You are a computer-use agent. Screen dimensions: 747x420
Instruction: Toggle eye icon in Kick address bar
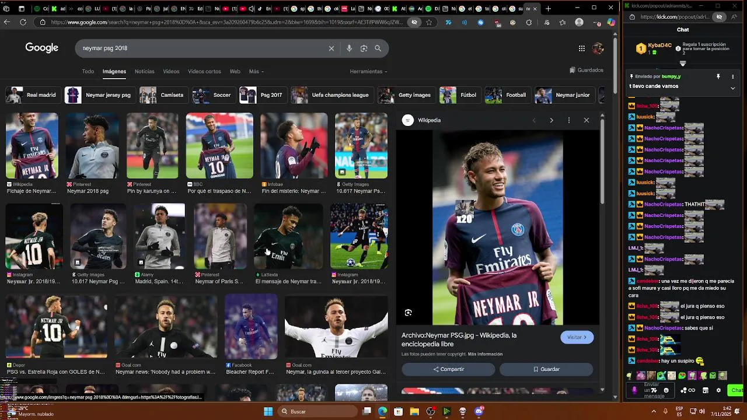719,17
